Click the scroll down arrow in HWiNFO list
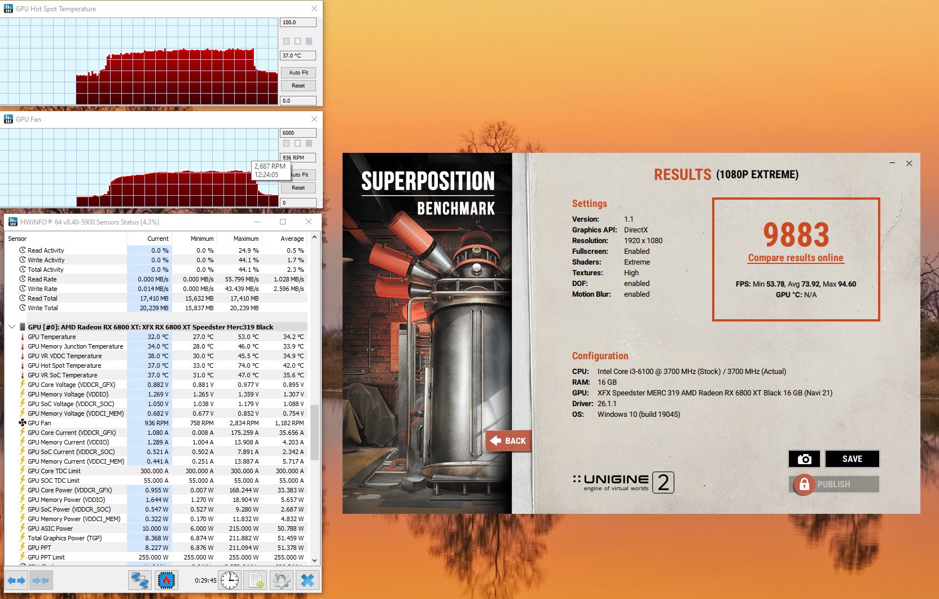 coord(314,560)
